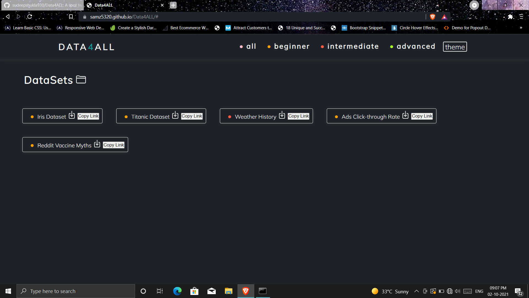
Task: Show hidden system tray icons
Action: click(417, 291)
